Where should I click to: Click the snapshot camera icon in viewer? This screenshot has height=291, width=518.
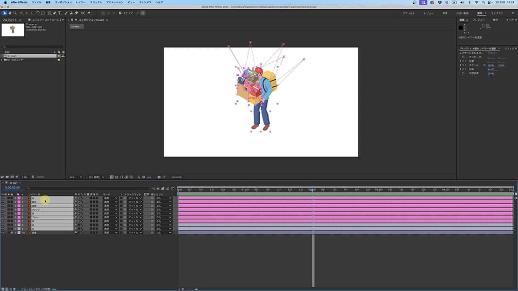click(x=159, y=177)
